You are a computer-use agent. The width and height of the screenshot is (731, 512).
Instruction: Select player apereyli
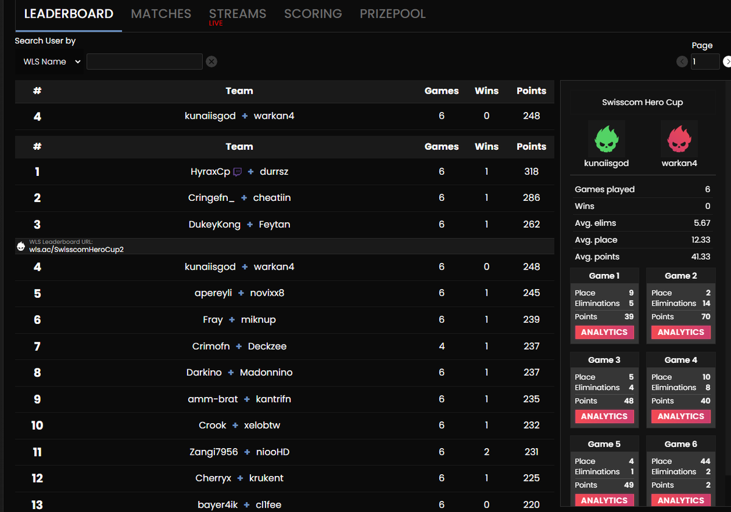click(213, 293)
